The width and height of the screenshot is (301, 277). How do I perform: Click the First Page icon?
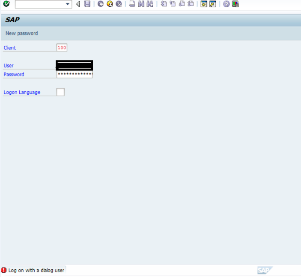coord(164,4)
